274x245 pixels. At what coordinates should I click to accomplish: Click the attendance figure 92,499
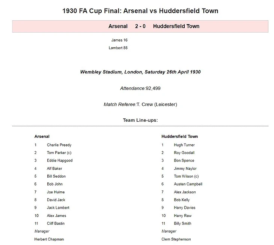153,88
